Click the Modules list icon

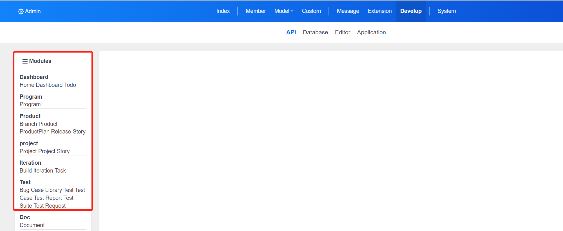(x=25, y=61)
